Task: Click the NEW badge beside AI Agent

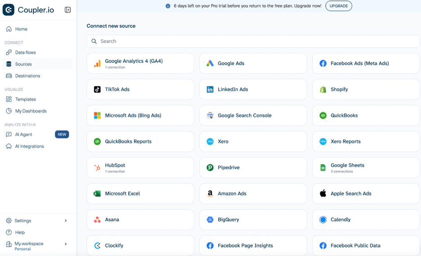Action: click(x=62, y=134)
